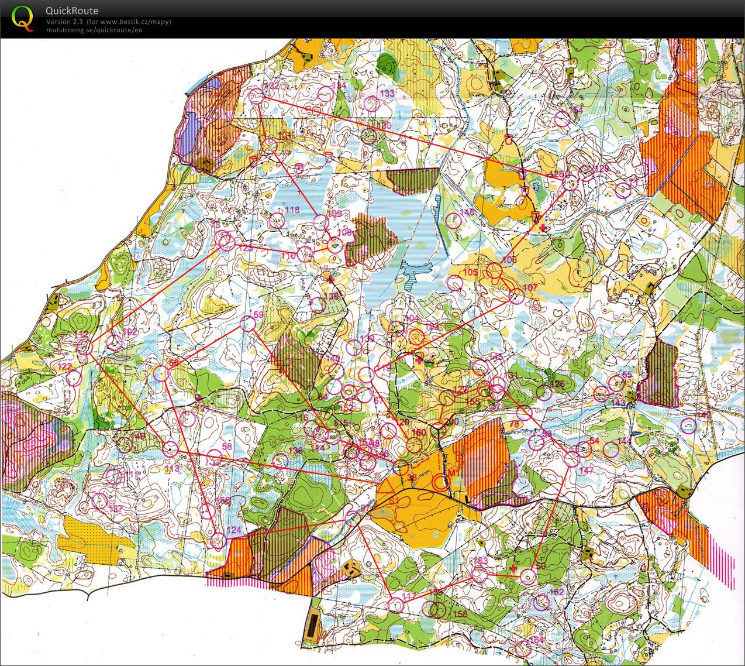Click control circle 164 at map bottom

523,649
